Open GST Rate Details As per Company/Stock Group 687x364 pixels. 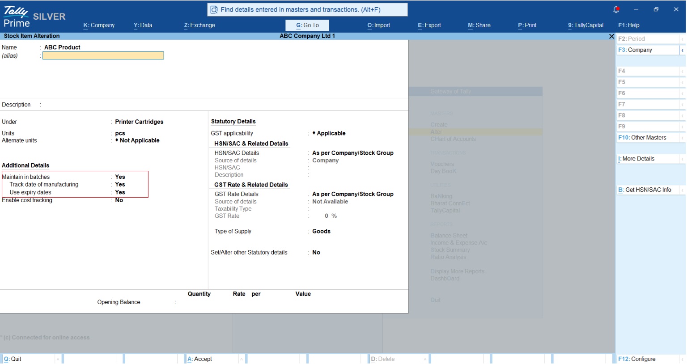point(353,194)
